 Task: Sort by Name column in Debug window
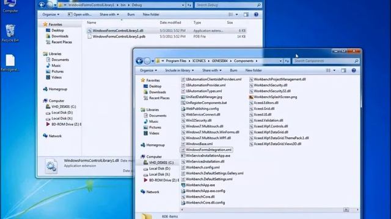[x=92, y=23]
